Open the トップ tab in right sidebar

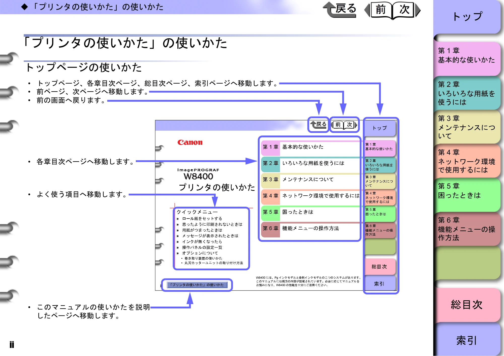pos(467,17)
